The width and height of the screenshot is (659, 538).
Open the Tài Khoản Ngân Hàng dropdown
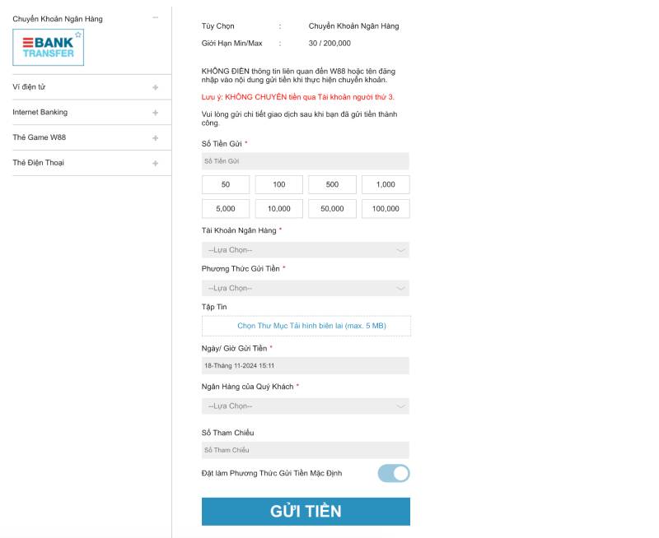coord(306,250)
